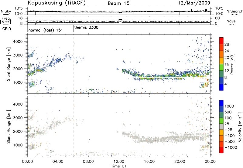Click the CPID label

(7, 29)
